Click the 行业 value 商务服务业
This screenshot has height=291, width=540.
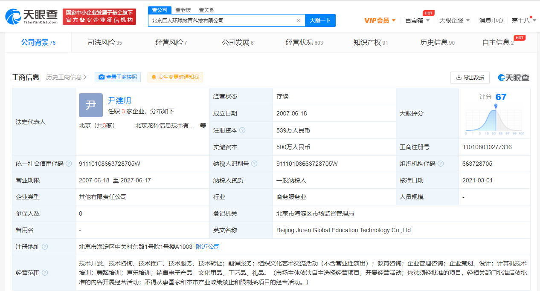click(x=291, y=197)
